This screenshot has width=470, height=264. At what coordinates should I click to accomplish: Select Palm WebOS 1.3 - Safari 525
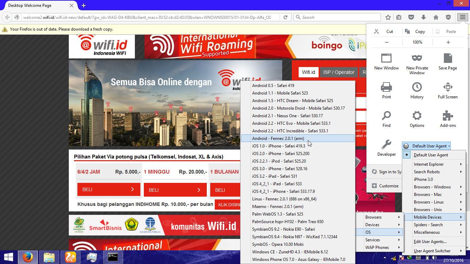point(298,214)
